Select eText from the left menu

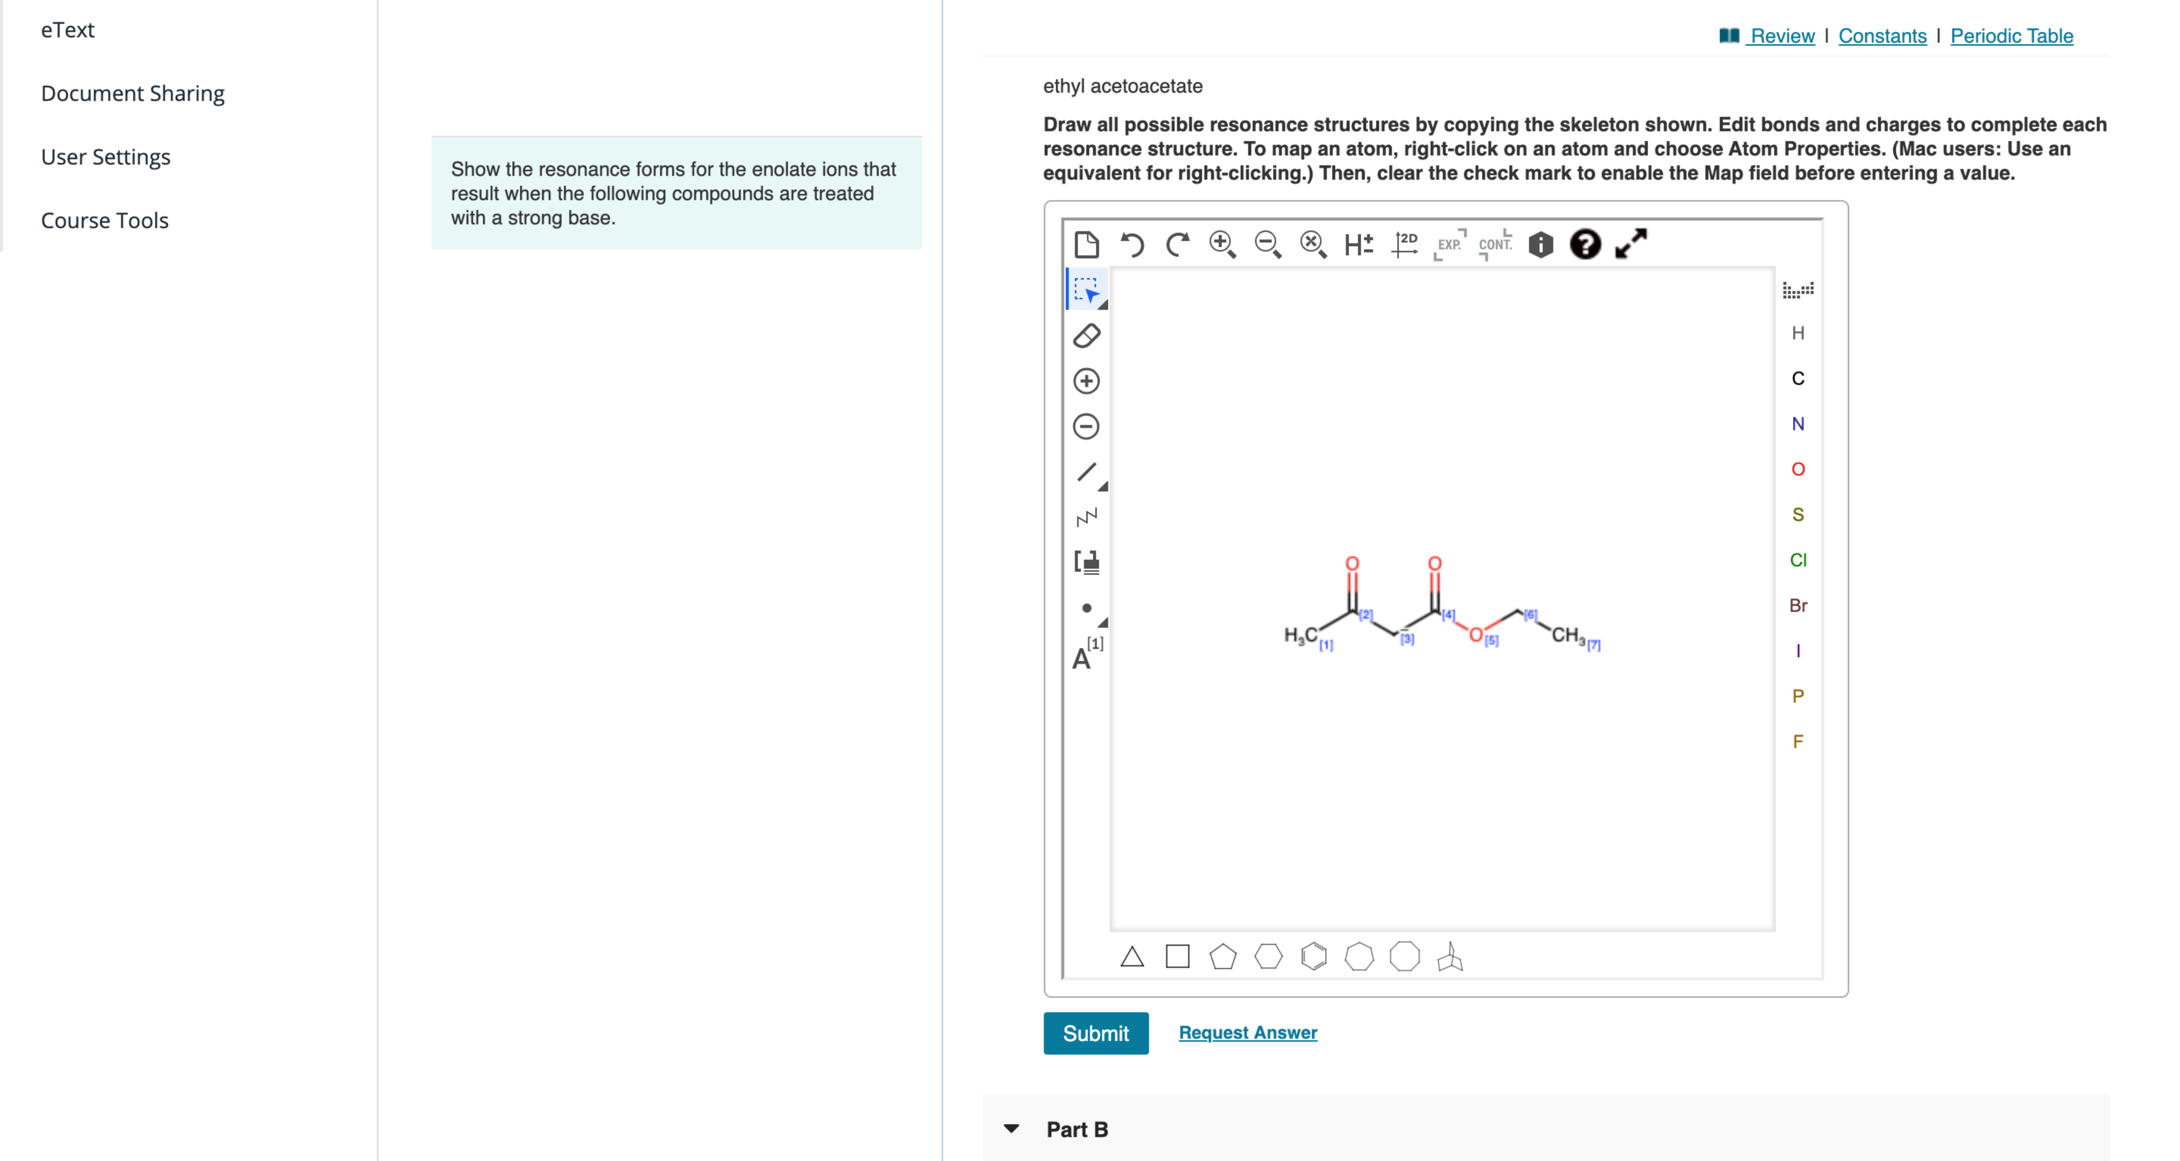point(67,30)
